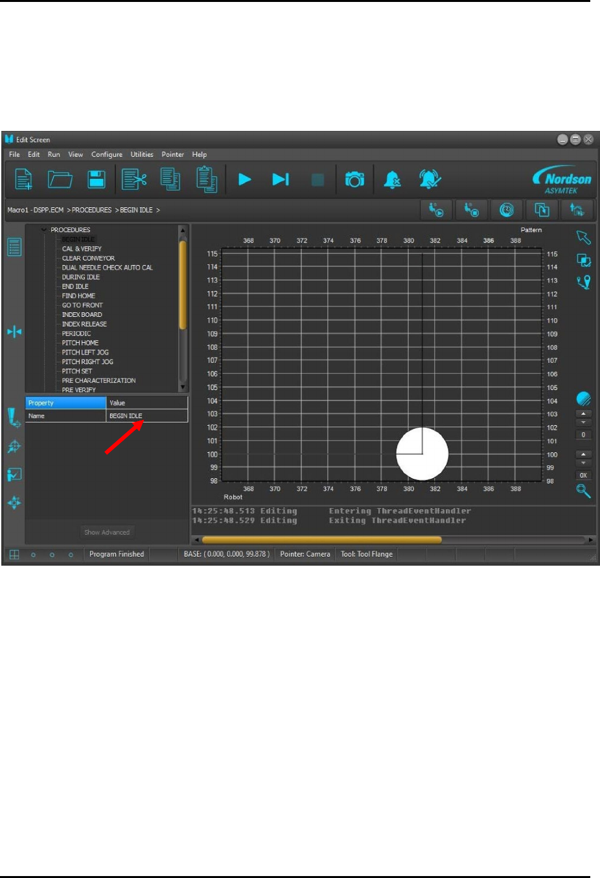Select CAL & VERIFY procedure
This screenshot has height=878, width=600.
pos(82,249)
